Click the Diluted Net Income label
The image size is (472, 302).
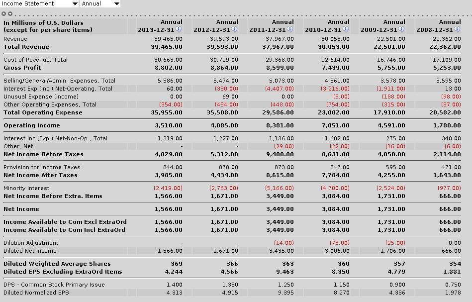(x=30, y=251)
